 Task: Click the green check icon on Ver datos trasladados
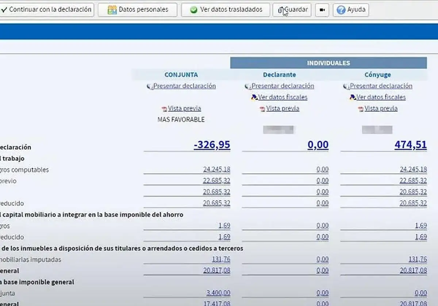click(194, 10)
